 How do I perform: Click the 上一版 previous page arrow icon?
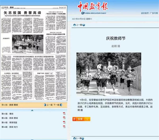point(45,105)
